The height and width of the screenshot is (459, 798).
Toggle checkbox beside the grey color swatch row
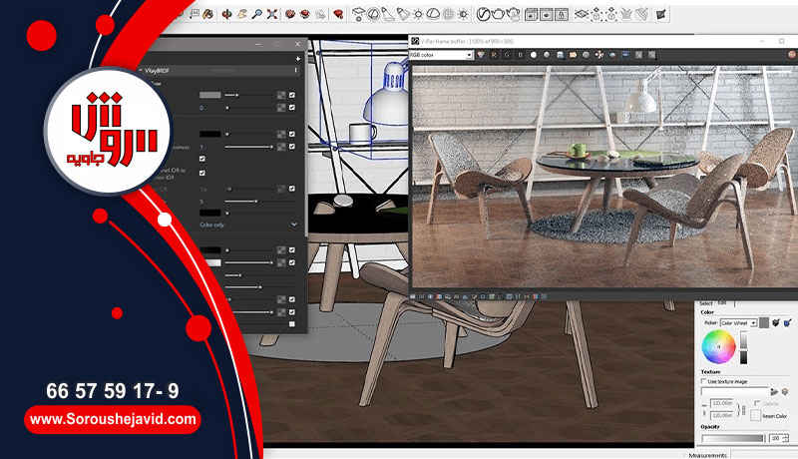tap(291, 95)
